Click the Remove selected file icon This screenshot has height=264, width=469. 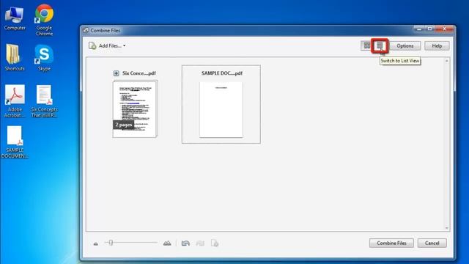coord(215,243)
